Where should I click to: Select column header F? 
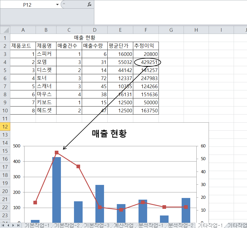click(146, 30)
